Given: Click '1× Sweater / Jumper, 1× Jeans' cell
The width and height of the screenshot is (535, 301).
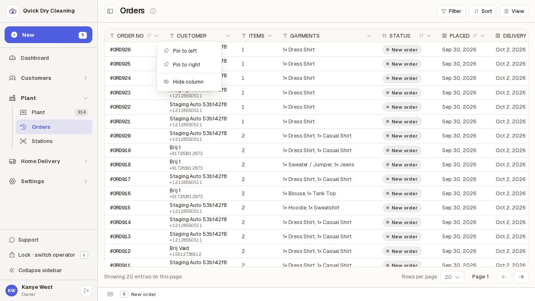Looking at the screenshot, I should point(318,165).
